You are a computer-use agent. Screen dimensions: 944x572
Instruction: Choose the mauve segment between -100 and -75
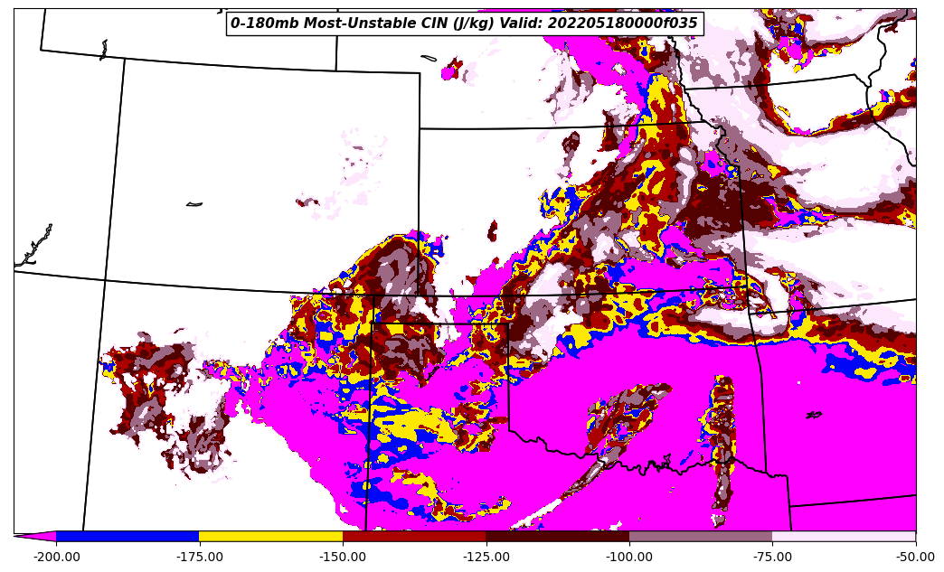[701, 536]
